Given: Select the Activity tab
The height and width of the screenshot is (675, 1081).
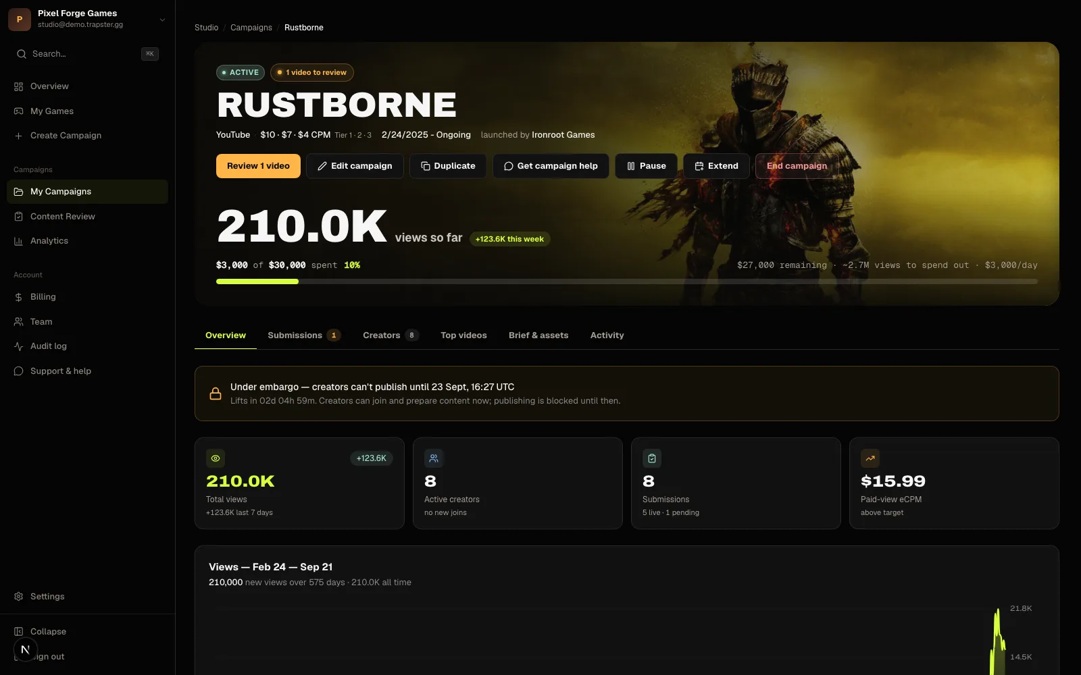Looking at the screenshot, I should tap(607, 335).
